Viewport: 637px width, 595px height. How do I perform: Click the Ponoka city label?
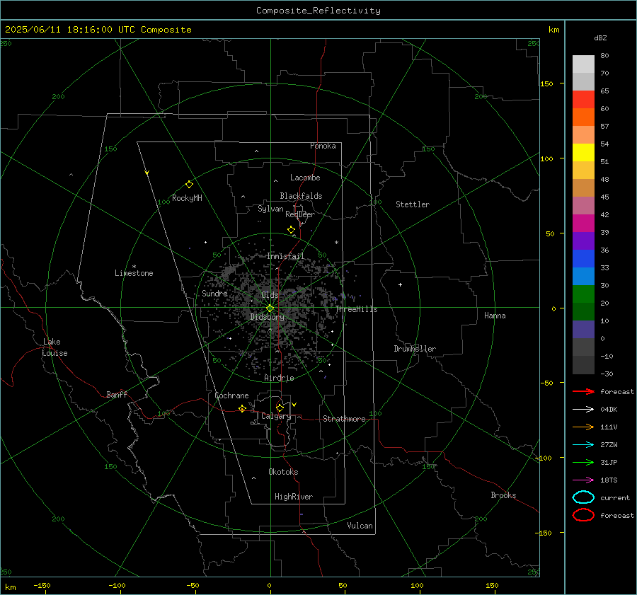[x=323, y=146]
